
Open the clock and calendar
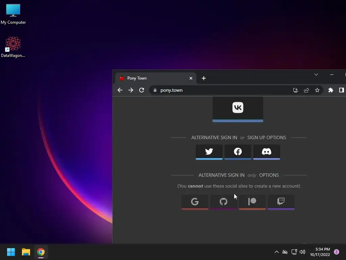pyautogui.click(x=320, y=252)
